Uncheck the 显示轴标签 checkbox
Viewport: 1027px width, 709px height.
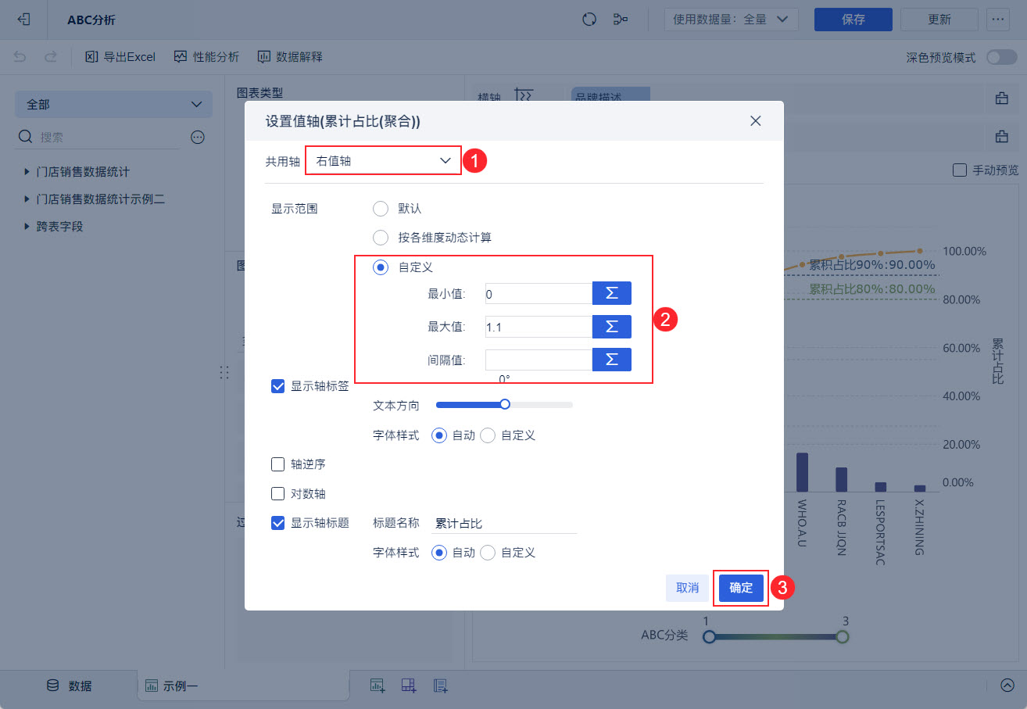(x=277, y=385)
